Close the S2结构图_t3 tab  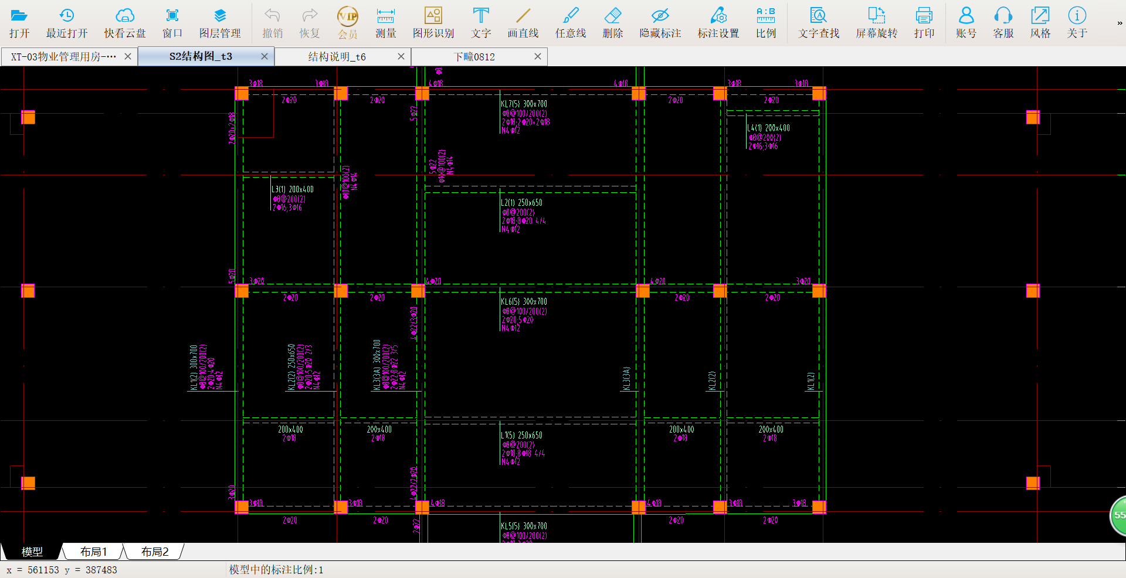click(x=264, y=56)
